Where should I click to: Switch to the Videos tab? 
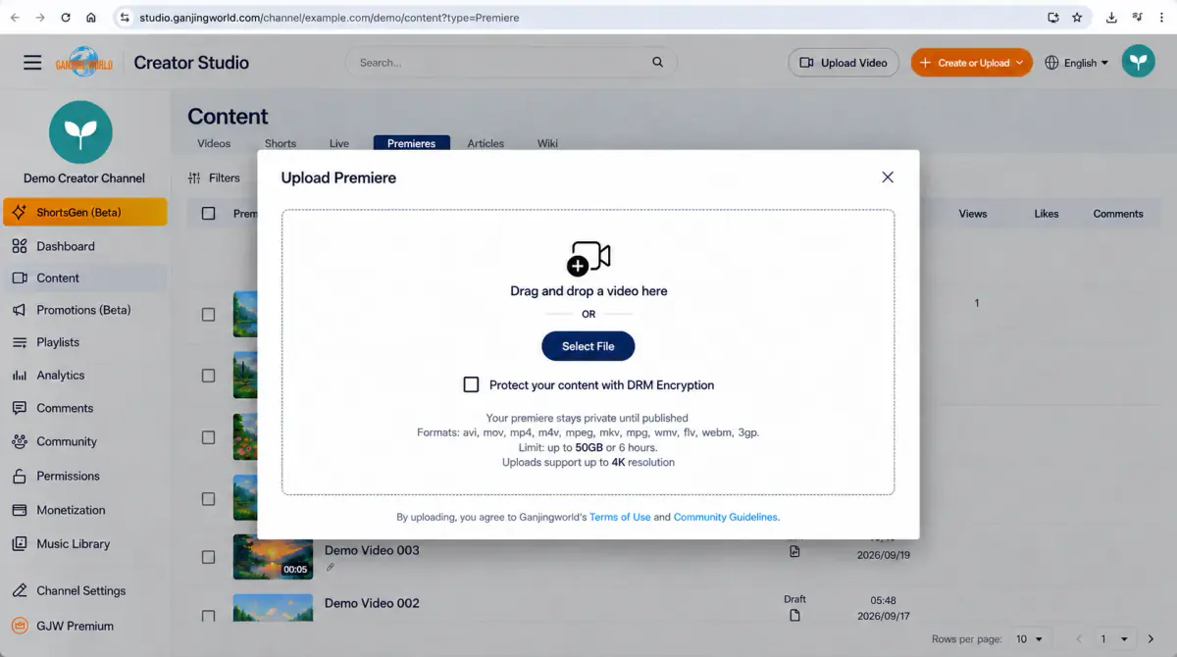coord(214,143)
